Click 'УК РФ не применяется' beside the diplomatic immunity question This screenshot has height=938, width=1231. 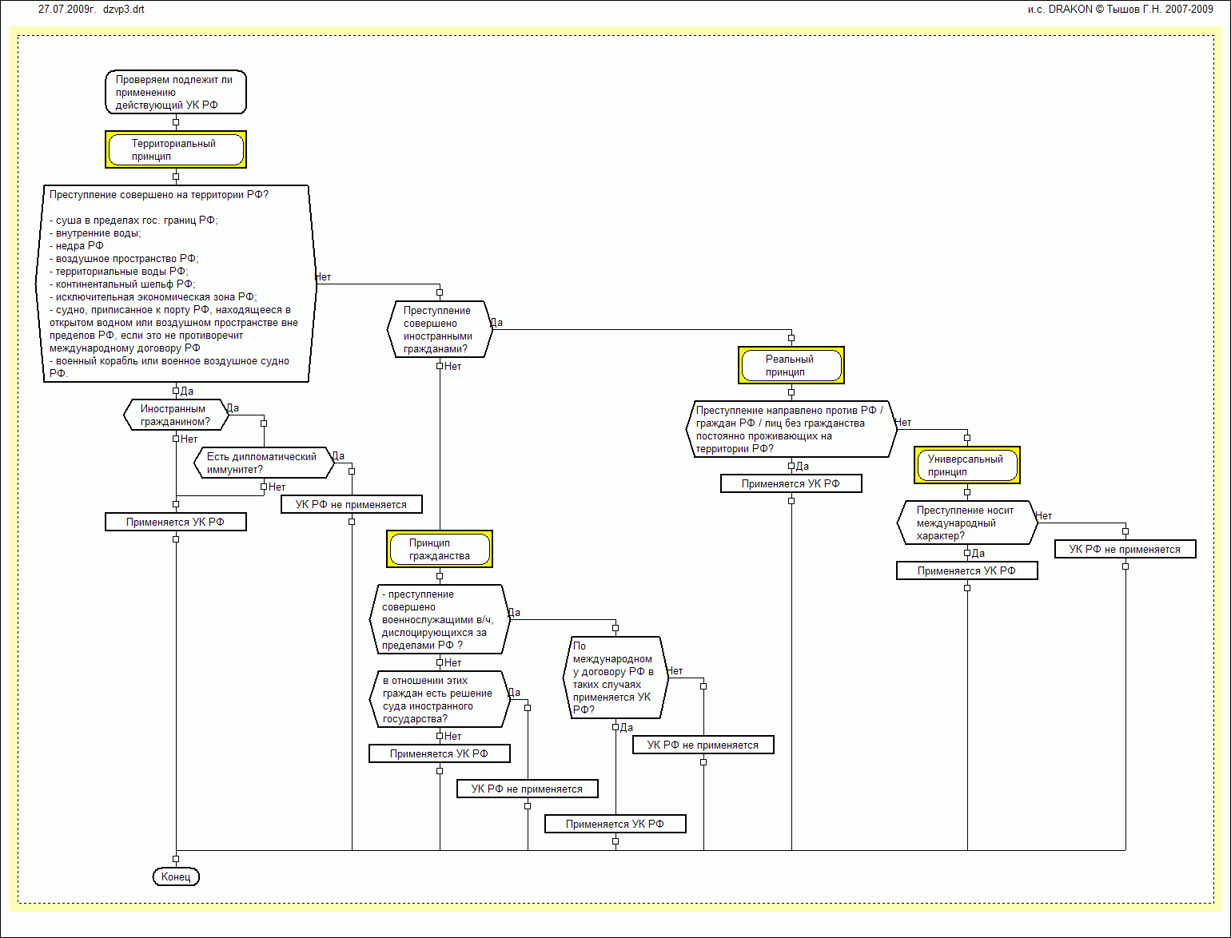(351, 505)
